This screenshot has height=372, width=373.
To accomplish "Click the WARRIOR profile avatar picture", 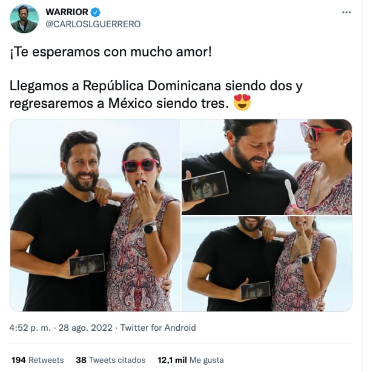I will [24, 19].
